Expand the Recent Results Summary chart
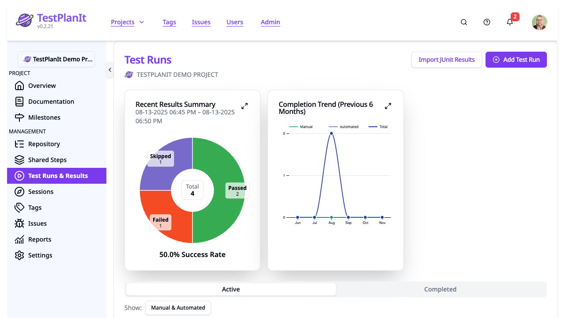565x318 pixels. coord(244,106)
